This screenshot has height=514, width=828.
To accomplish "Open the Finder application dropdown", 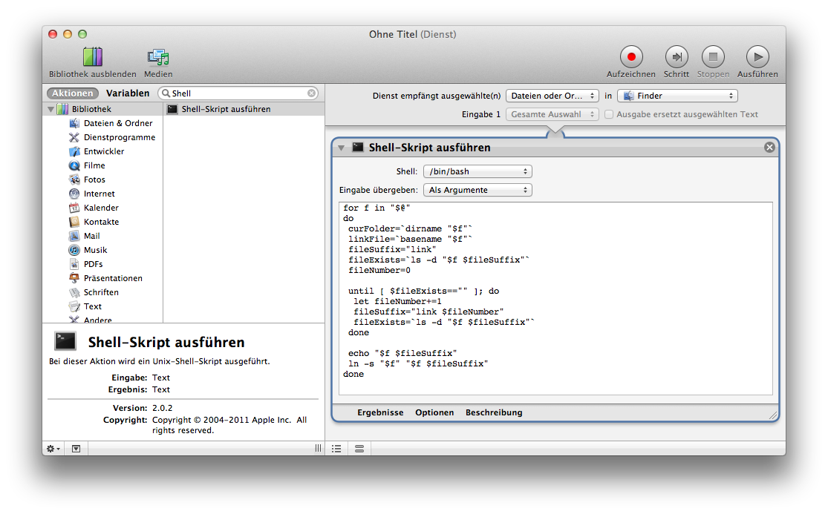I will (677, 96).
